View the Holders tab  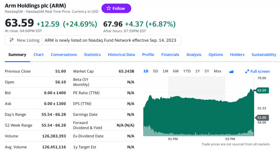[x=237, y=55]
